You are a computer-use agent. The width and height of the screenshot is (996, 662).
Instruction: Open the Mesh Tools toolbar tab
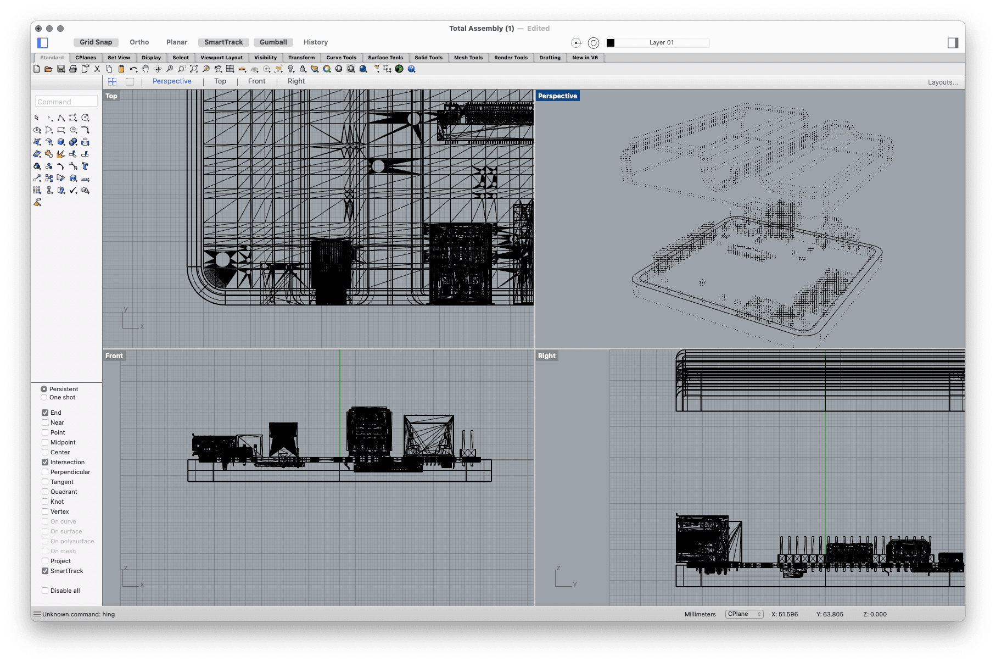pos(468,58)
